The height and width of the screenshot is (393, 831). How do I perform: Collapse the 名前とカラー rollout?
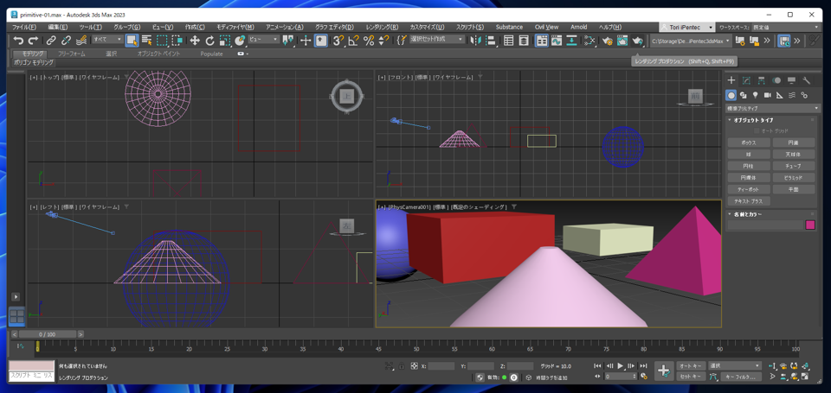point(748,214)
